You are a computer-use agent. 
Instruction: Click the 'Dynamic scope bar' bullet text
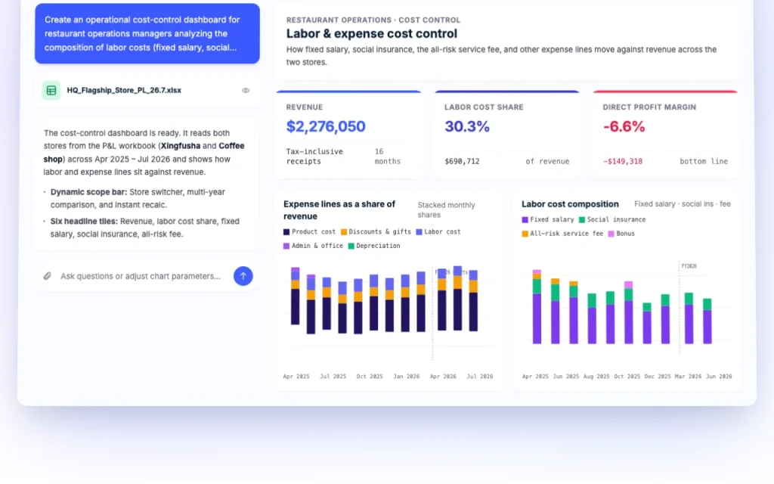(x=138, y=198)
